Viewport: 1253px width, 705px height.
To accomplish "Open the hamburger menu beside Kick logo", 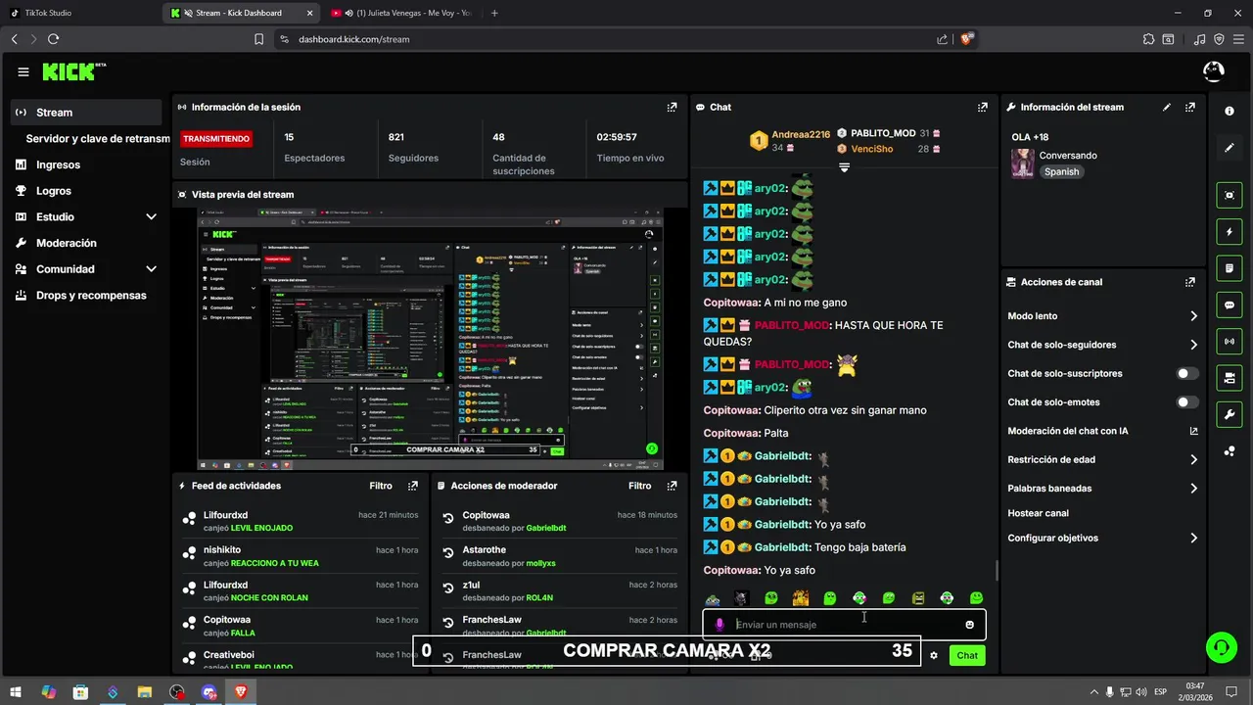I will pos(23,71).
